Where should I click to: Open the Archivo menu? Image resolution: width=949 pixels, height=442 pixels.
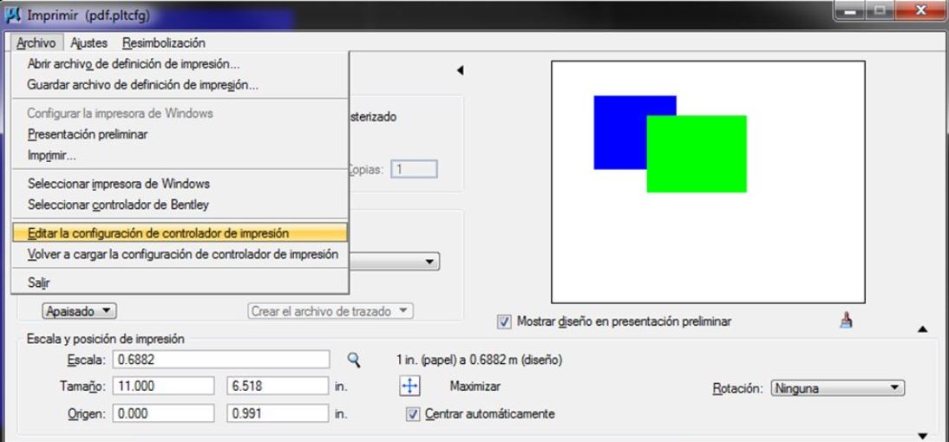36,43
